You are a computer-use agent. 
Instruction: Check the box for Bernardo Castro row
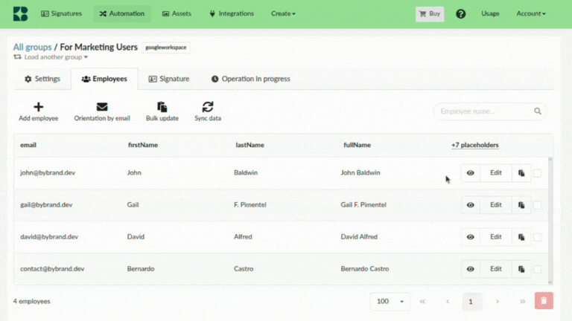(x=538, y=269)
